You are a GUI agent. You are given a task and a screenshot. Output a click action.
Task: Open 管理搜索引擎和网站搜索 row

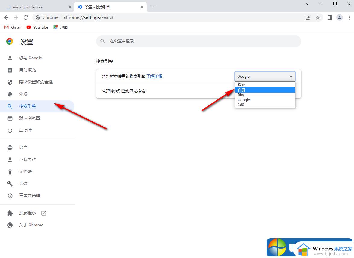(199, 91)
